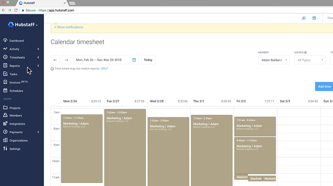Click the invite members icon in header
The height and width of the screenshot is (186, 333).
click(x=304, y=18)
